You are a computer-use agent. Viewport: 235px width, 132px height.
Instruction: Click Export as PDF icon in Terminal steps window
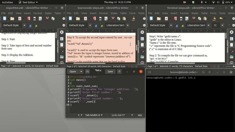176,19
